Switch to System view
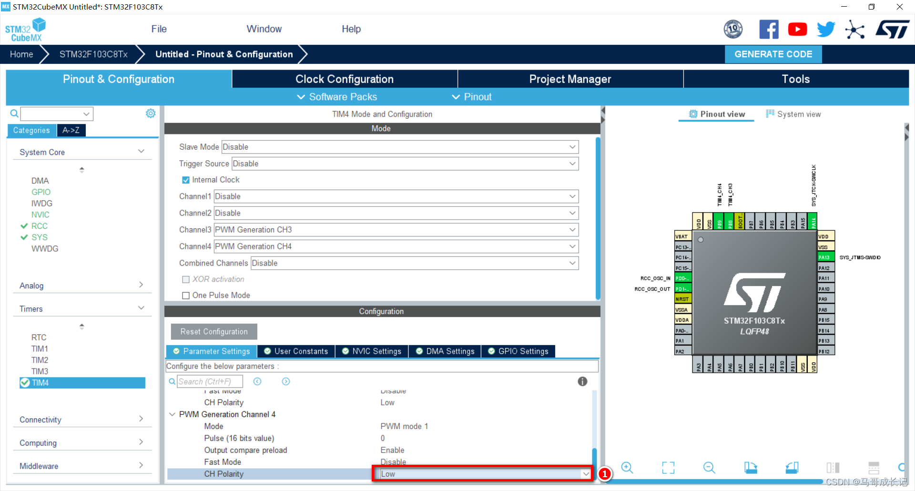The image size is (915, 491). tap(793, 114)
